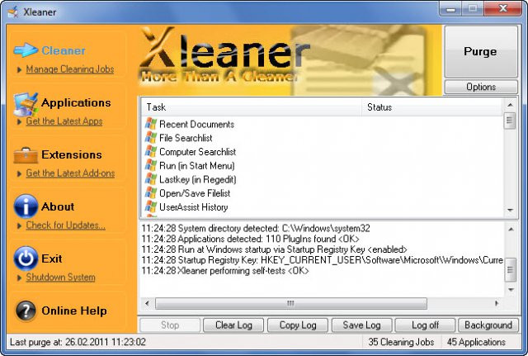
Task: Click the log panel scroll up arrow
Action: click(511, 230)
